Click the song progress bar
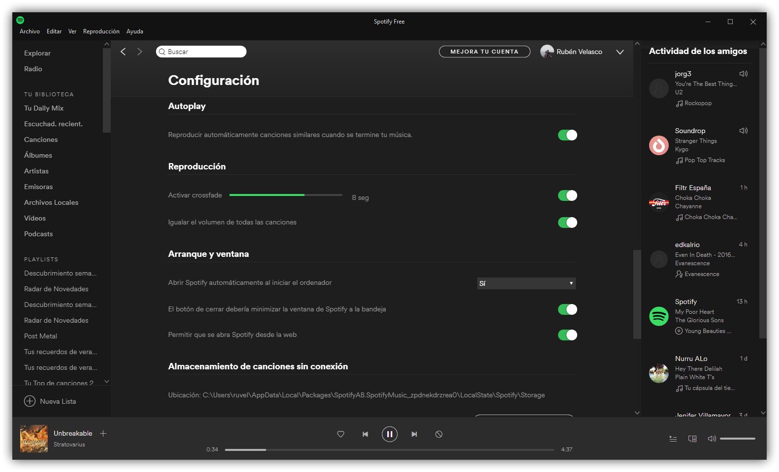779x472 pixels. (x=389, y=449)
